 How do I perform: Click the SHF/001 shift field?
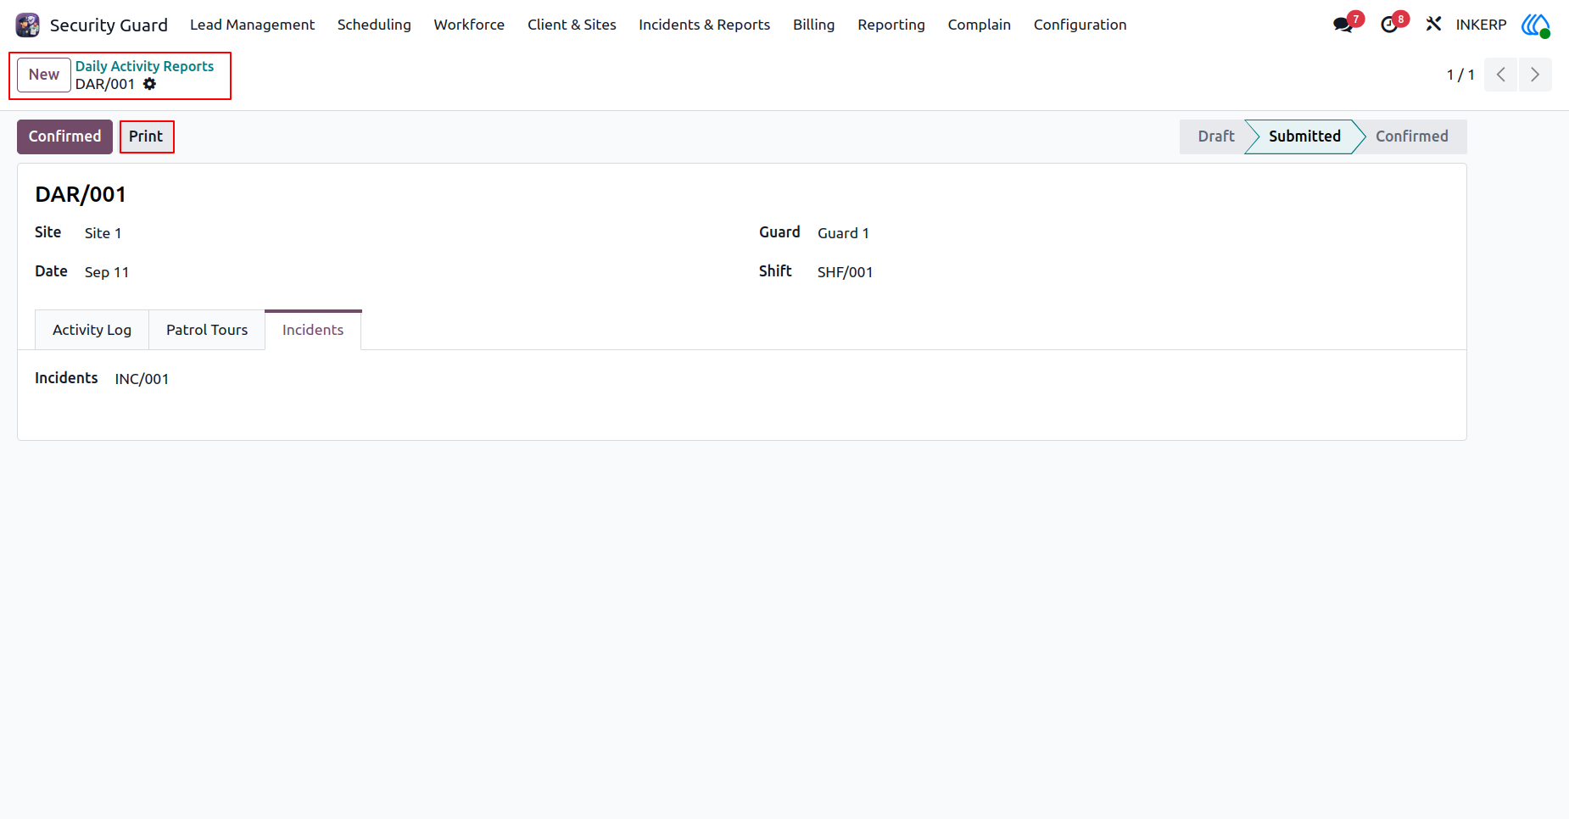(x=845, y=272)
